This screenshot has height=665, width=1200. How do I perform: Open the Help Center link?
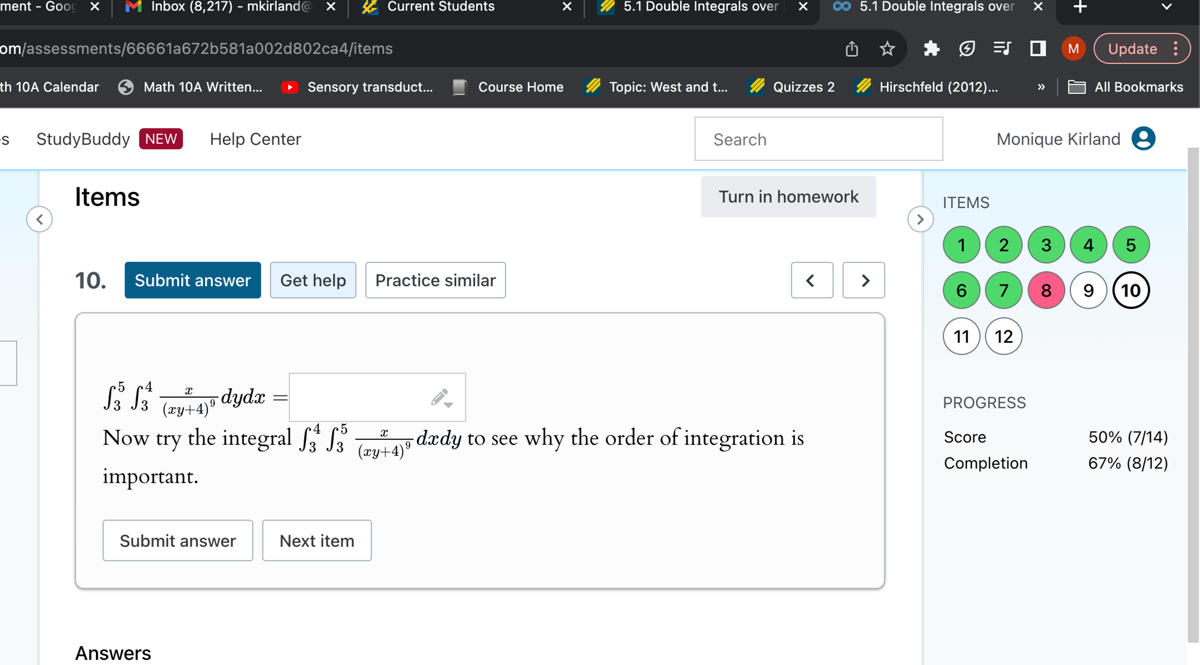pyautogui.click(x=255, y=138)
